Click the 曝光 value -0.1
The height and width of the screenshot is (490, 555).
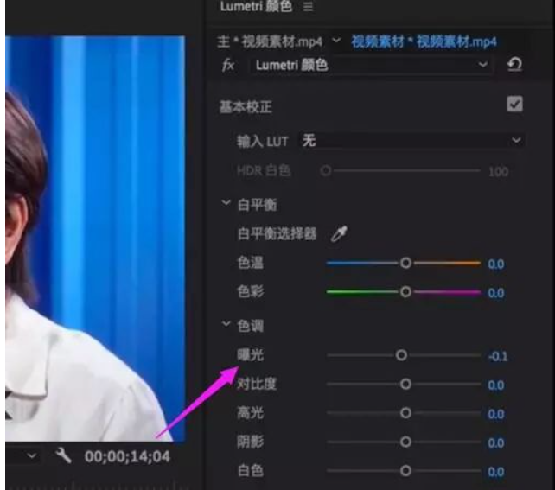coord(498,357)
